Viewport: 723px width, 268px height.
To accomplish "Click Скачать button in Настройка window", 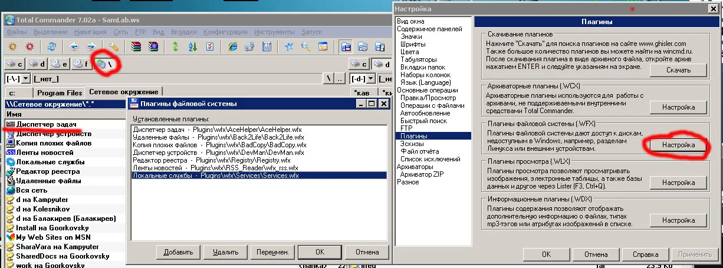I will pyautogui.click(x=679, y=70).
